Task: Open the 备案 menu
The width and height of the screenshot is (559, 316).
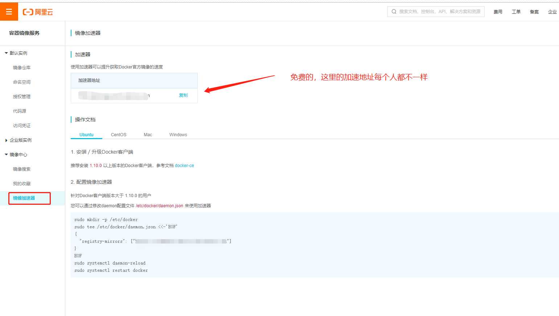Action: pos(534,12)
